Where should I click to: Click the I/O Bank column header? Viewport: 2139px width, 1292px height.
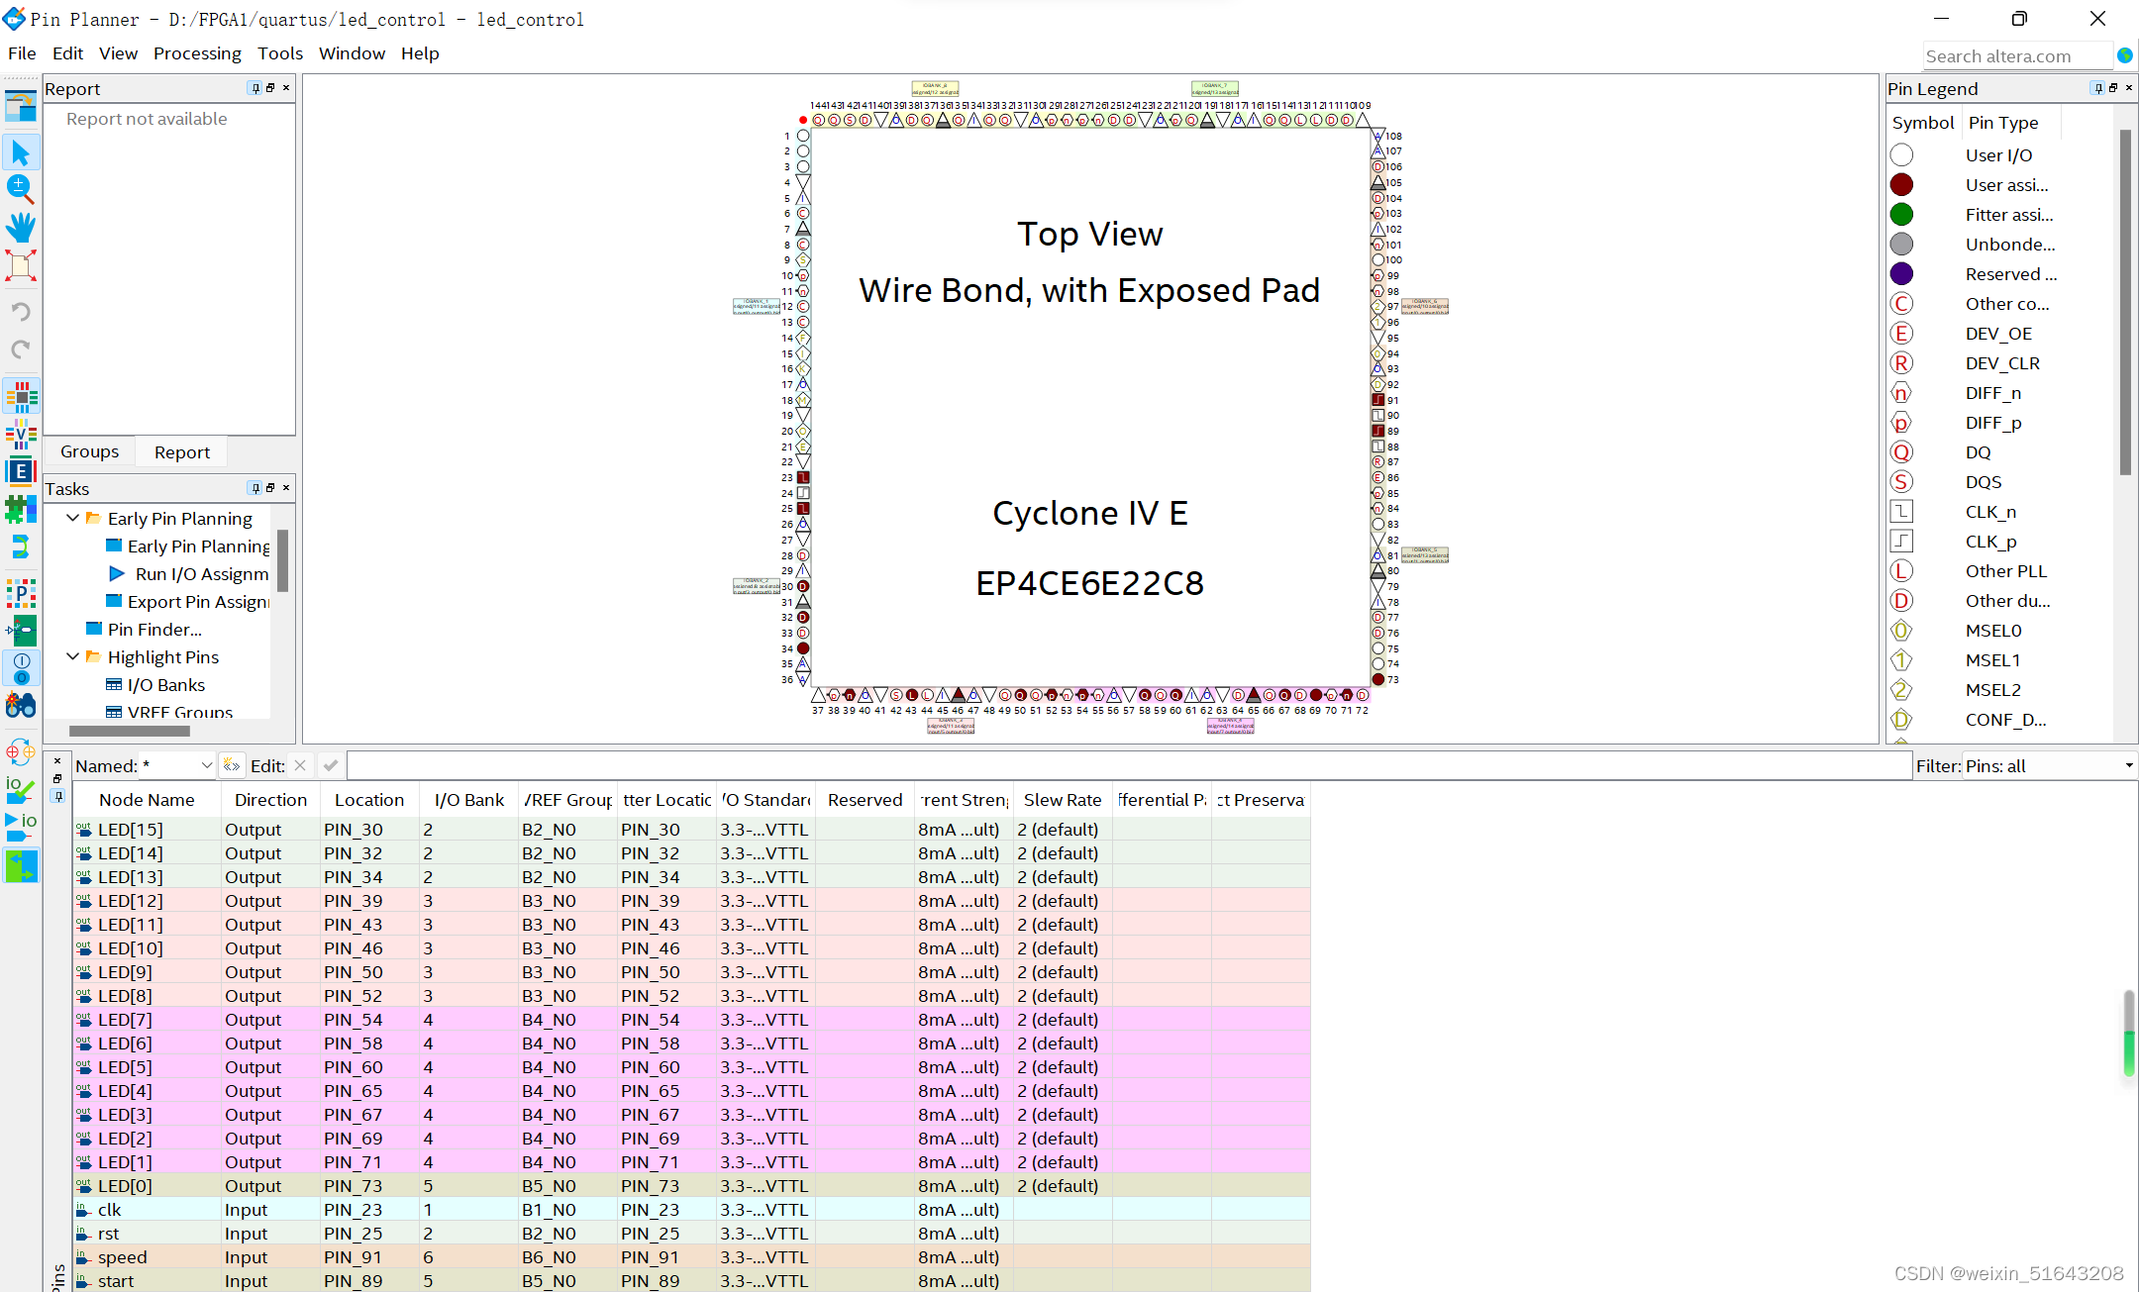(469, 800)
